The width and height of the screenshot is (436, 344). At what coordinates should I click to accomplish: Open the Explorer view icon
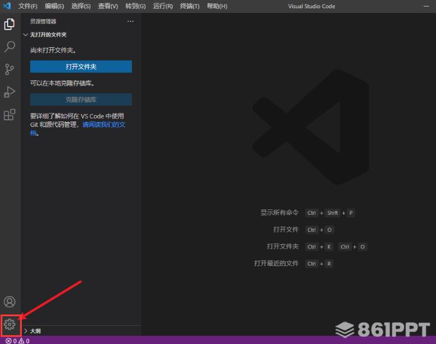[x=9, y=24]
